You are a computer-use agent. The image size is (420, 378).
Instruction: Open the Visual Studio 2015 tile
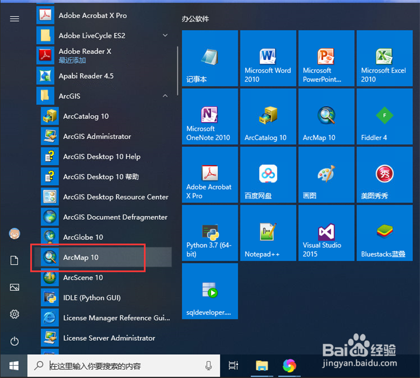[326, 233]
